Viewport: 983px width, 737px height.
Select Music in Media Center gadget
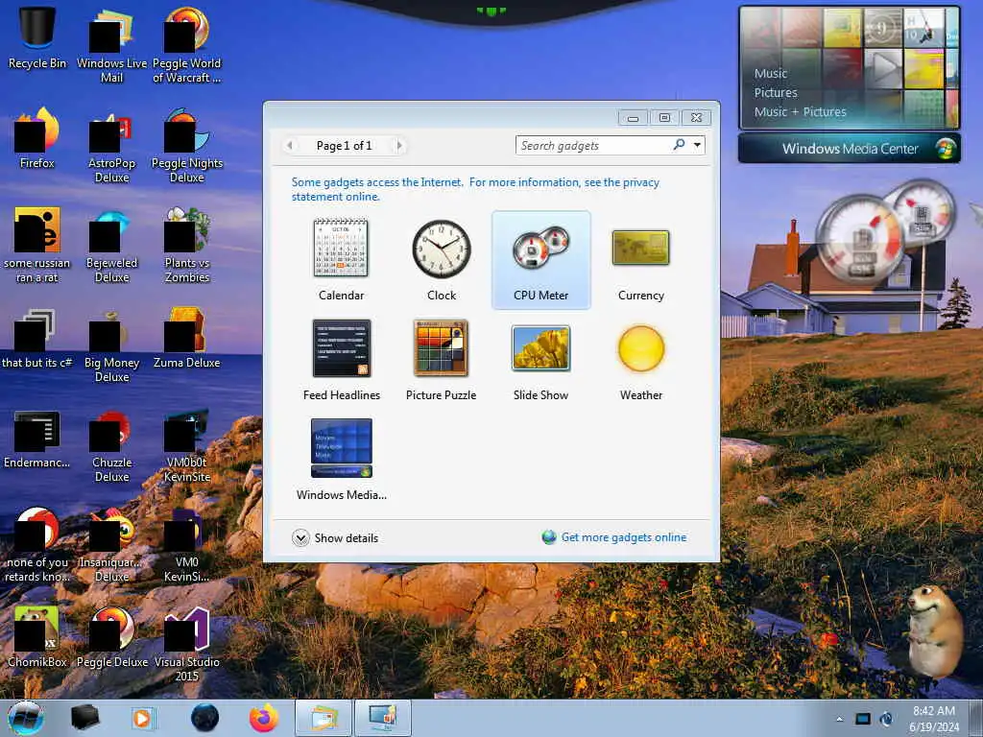[771, 73]
